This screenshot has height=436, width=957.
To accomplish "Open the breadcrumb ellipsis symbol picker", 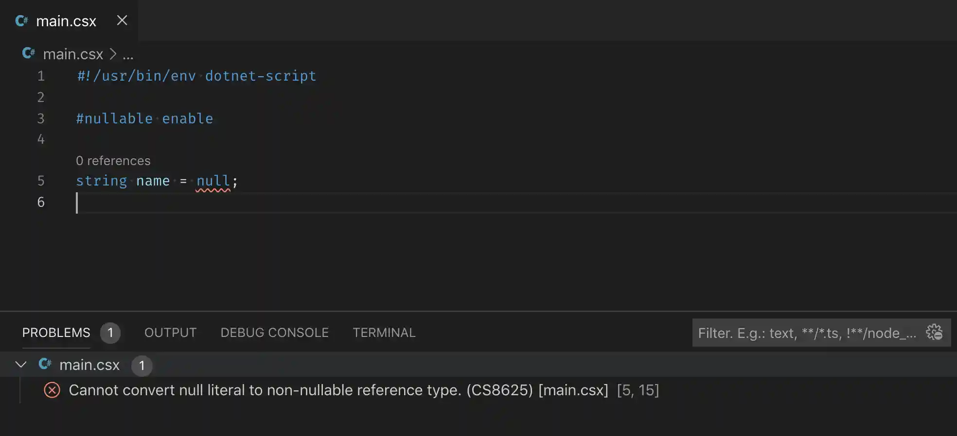I will (x=128, y=54).
